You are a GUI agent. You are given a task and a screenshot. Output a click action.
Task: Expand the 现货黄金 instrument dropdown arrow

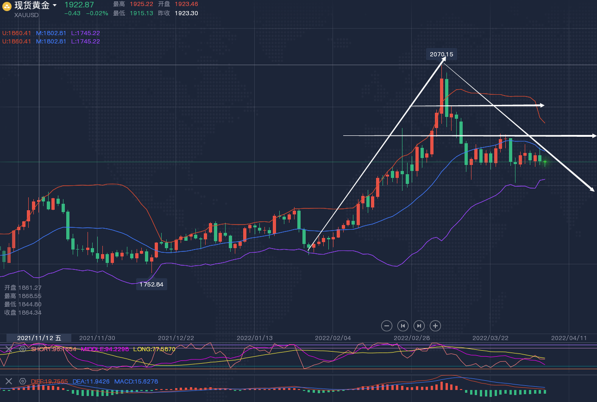point(55,6)
